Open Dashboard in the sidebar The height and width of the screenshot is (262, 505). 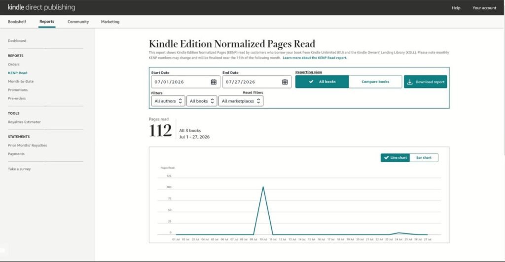click(17, 41)
